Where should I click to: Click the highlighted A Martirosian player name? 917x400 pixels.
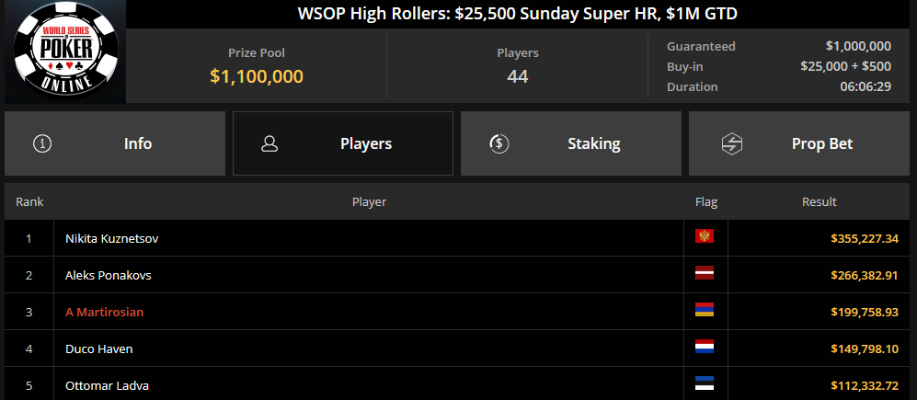tap(105, 313)
